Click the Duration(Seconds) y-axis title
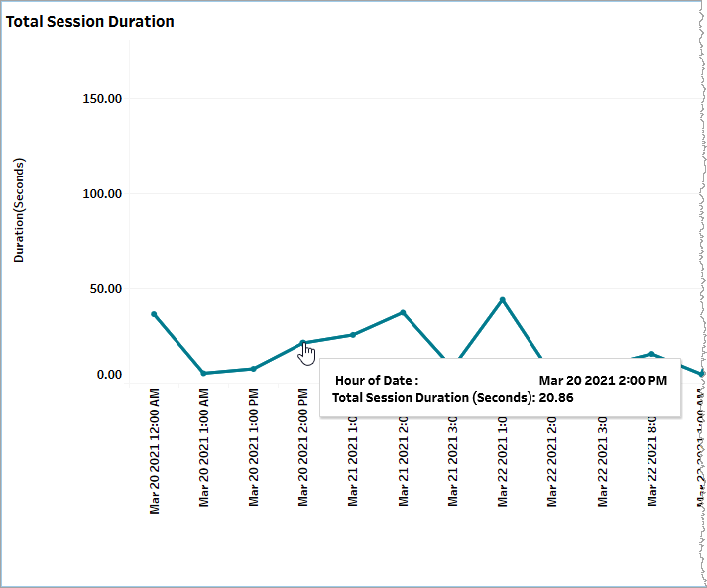Image resolution: width=707 pixels, height=588 pixels. pos(19,209)
